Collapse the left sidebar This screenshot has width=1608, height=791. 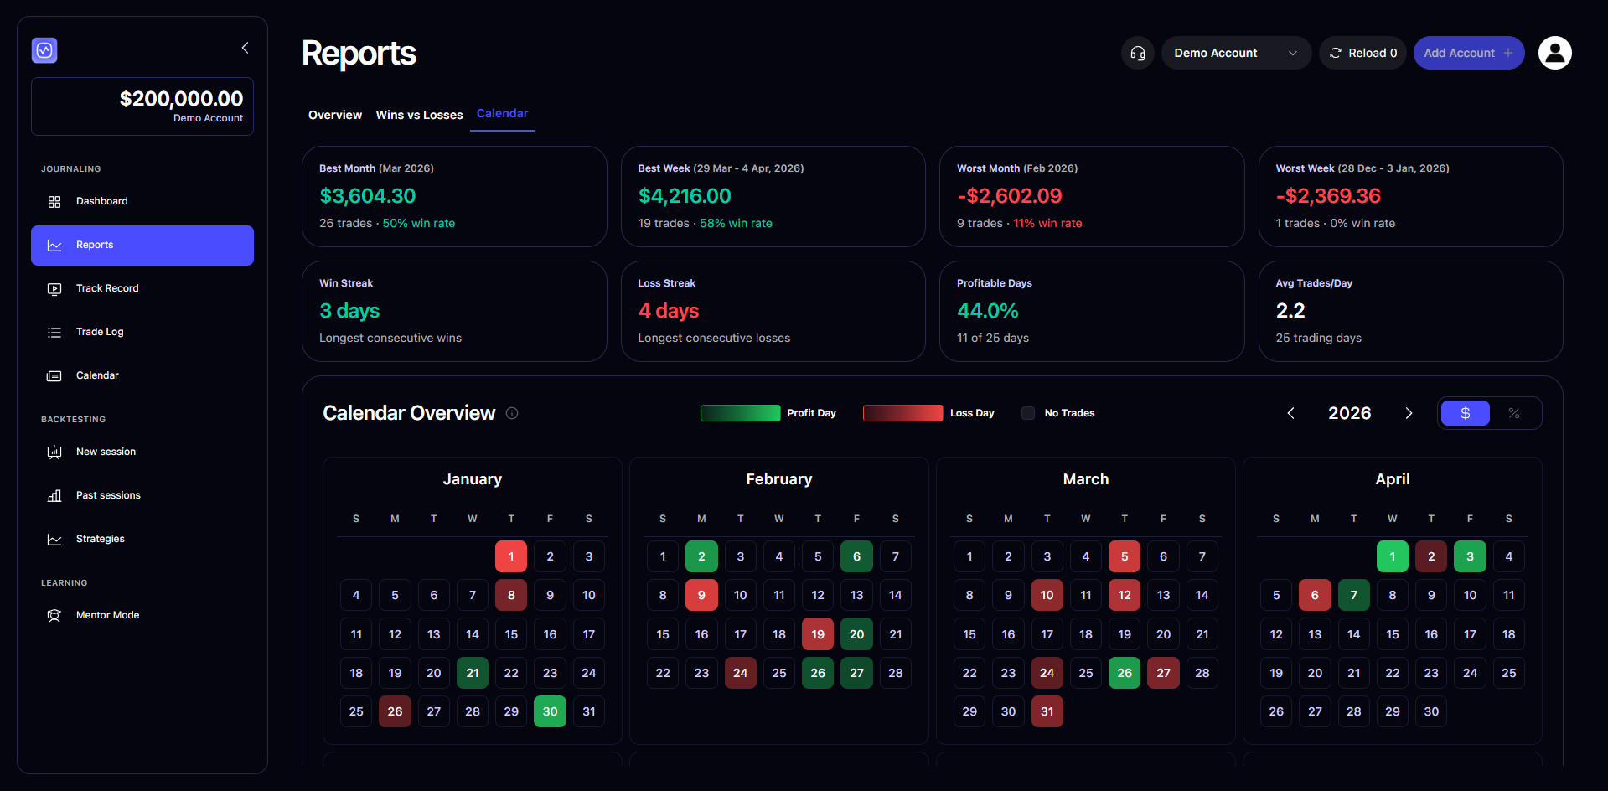[x=244, y=48]
